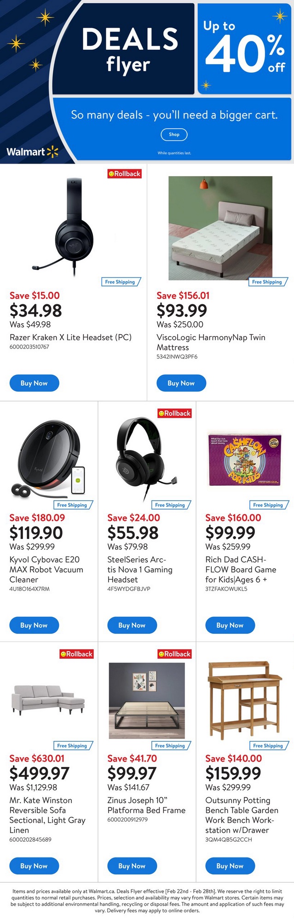Click the Shop button in banner
294x922 pixels.
[174, 135]
